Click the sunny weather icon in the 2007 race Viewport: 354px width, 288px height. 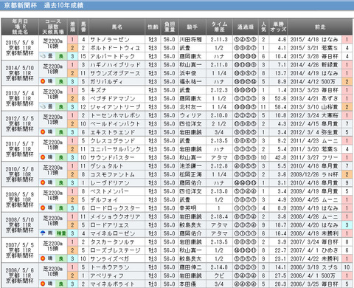click(x=43, y=258)
